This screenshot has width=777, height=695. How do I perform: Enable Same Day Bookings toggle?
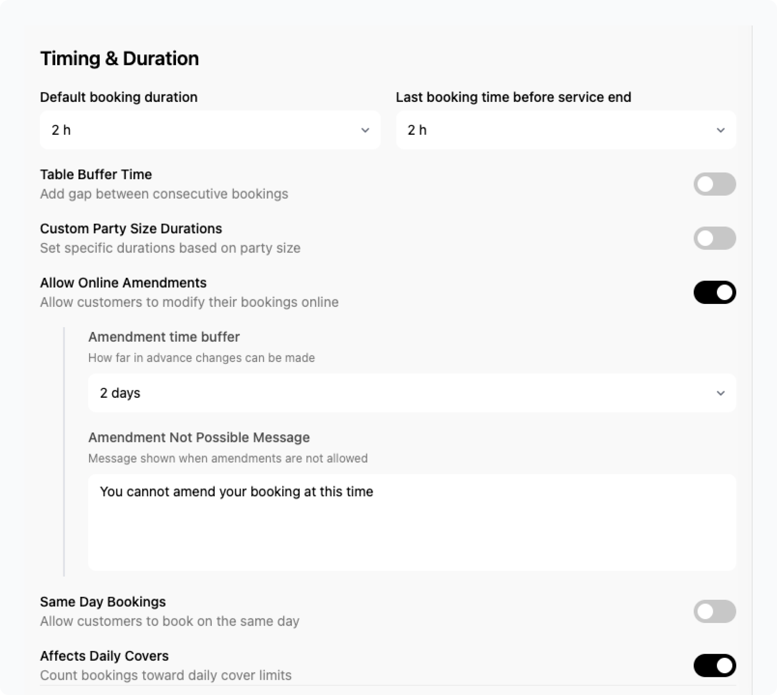click(x=714, y=612)
